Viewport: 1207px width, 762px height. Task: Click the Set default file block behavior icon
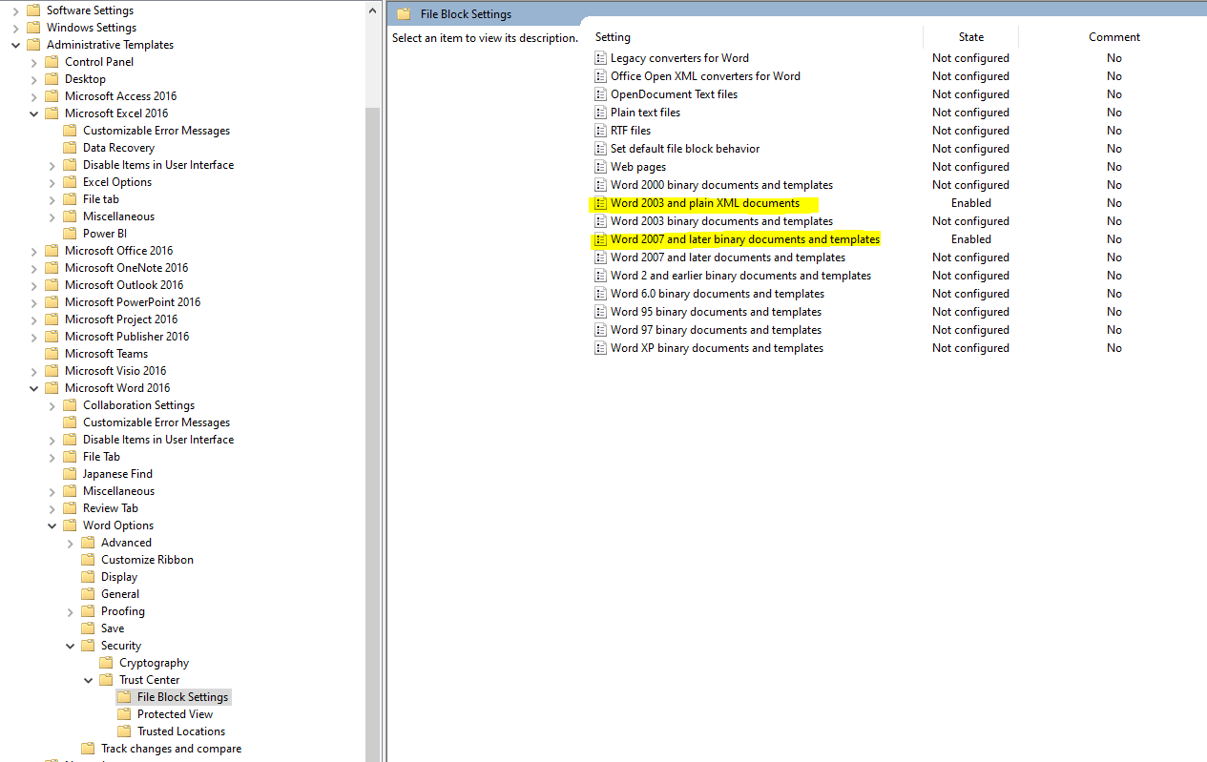[x=600, y=149]
